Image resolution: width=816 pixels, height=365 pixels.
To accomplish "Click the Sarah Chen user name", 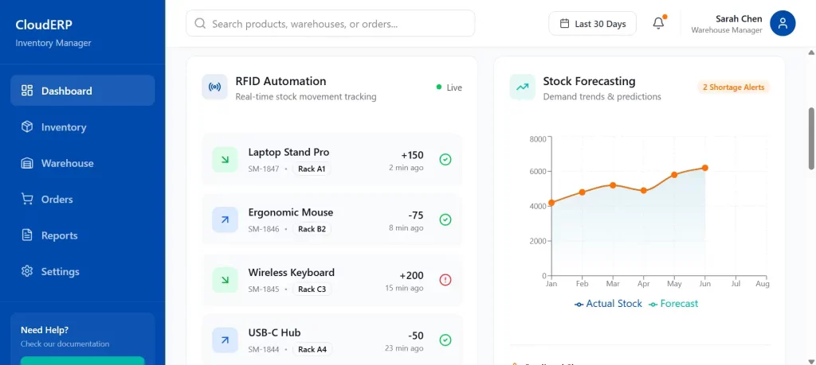I will tap(739, 19).
